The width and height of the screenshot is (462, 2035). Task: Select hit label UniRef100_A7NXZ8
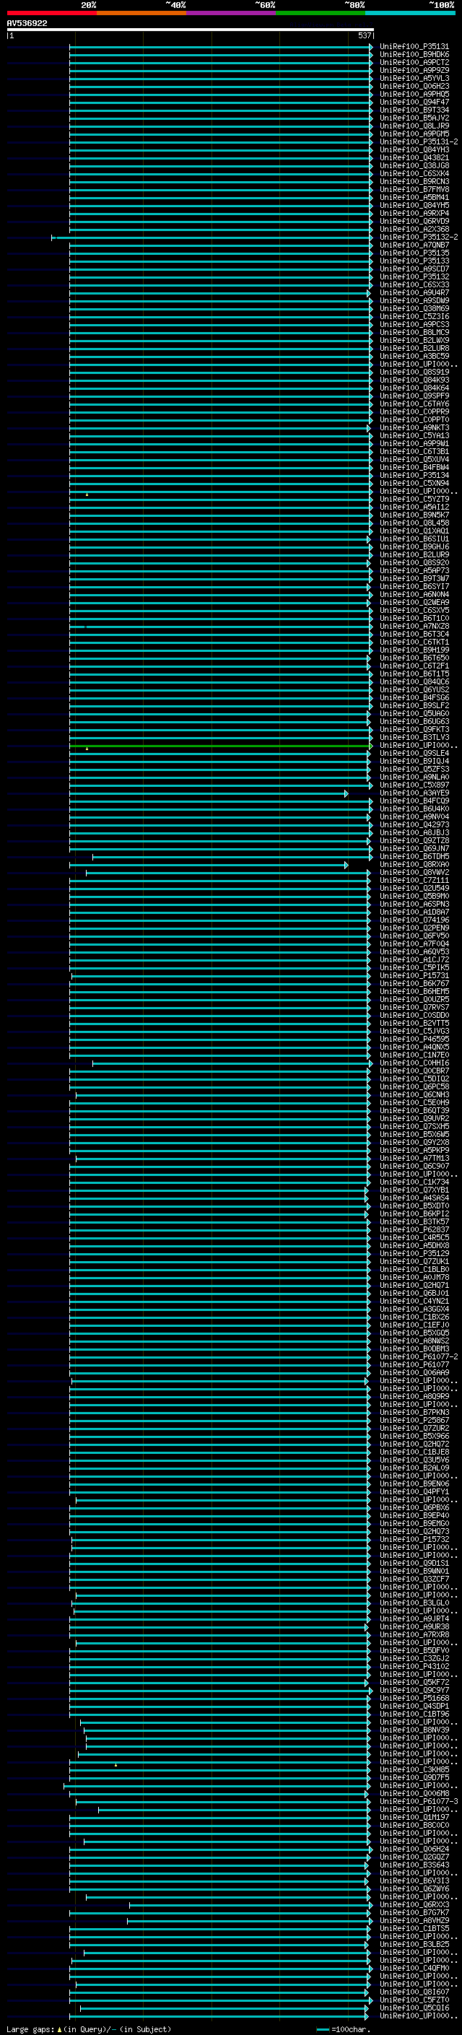(414, 627)
